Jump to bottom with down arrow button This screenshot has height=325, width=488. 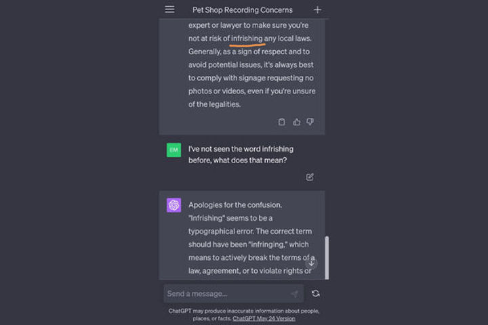(311, 263)
